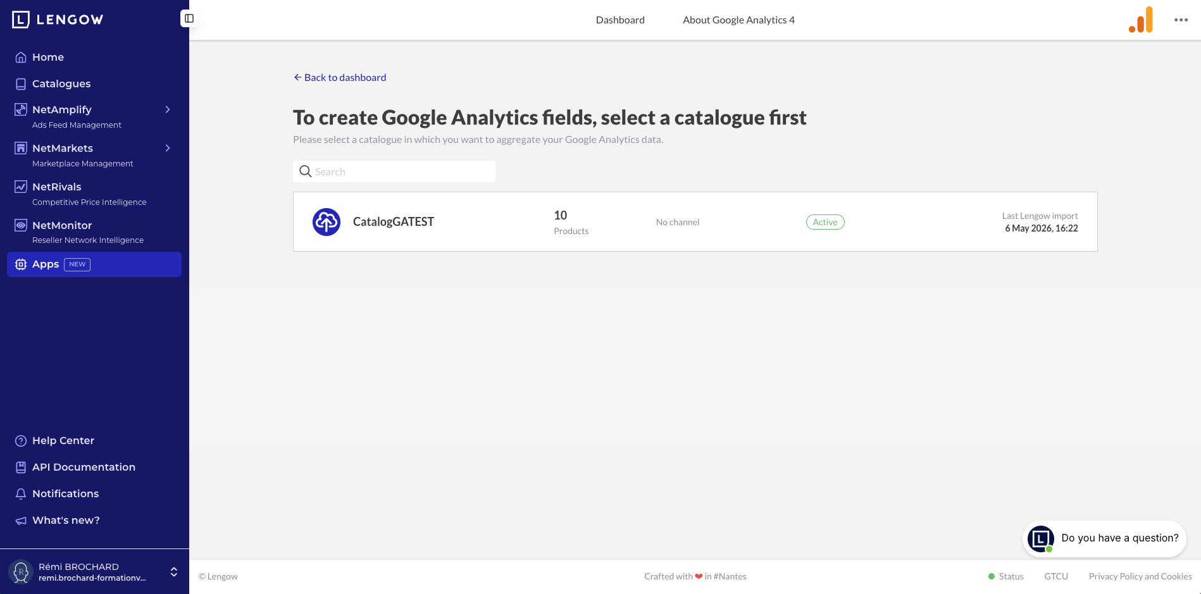The height and width of the screenshot is (594, 1201).
Task: Click the NetMarkets store icon
Action: 21,148
